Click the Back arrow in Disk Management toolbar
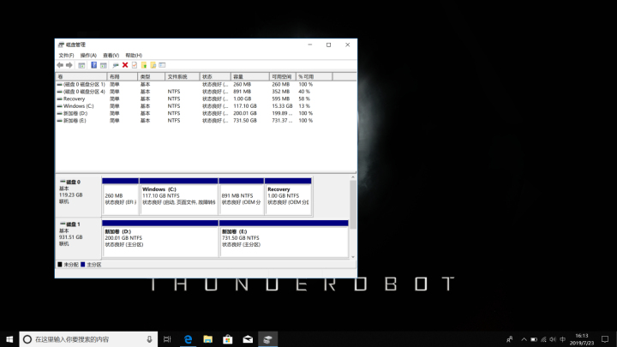617x347 pixels. [60, 65]
